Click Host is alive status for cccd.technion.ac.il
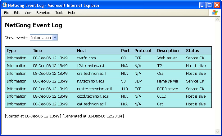Viewport: 222px width, 136px height. (x=196, y=96)
